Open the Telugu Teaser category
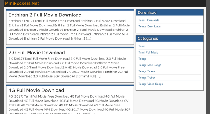The image size is (210, 114). click(147, 71)
